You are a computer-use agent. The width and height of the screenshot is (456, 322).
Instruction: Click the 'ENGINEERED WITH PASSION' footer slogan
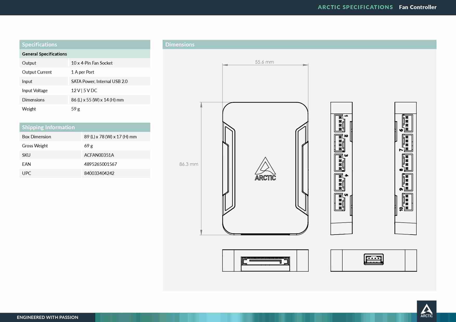tap(48, 317)
